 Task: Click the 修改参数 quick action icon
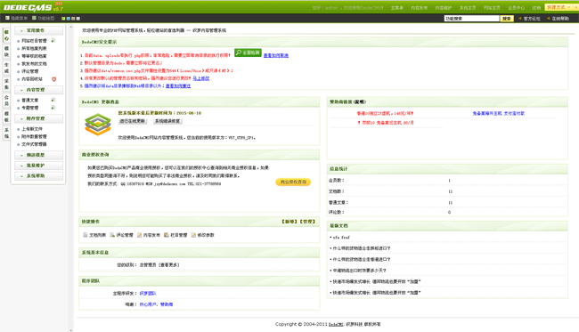193,235
